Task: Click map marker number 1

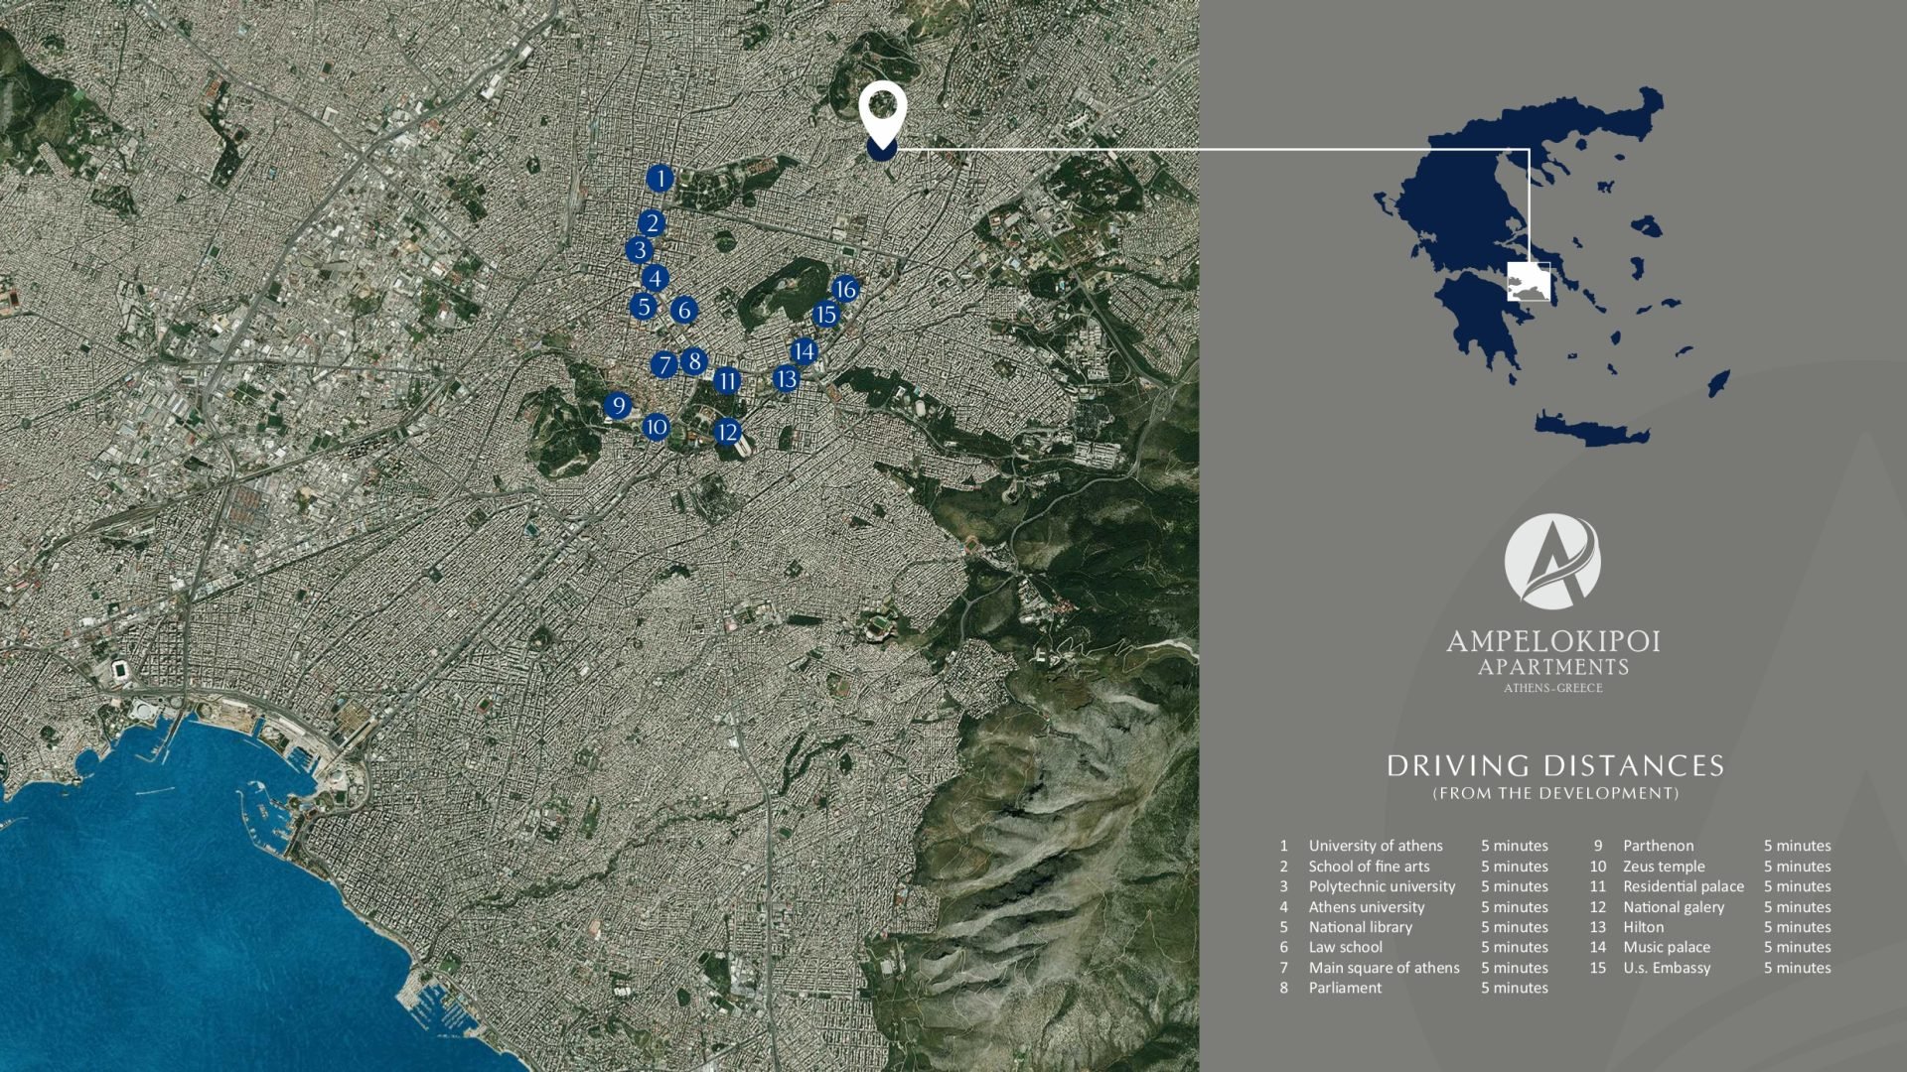Action: (660, 179)
